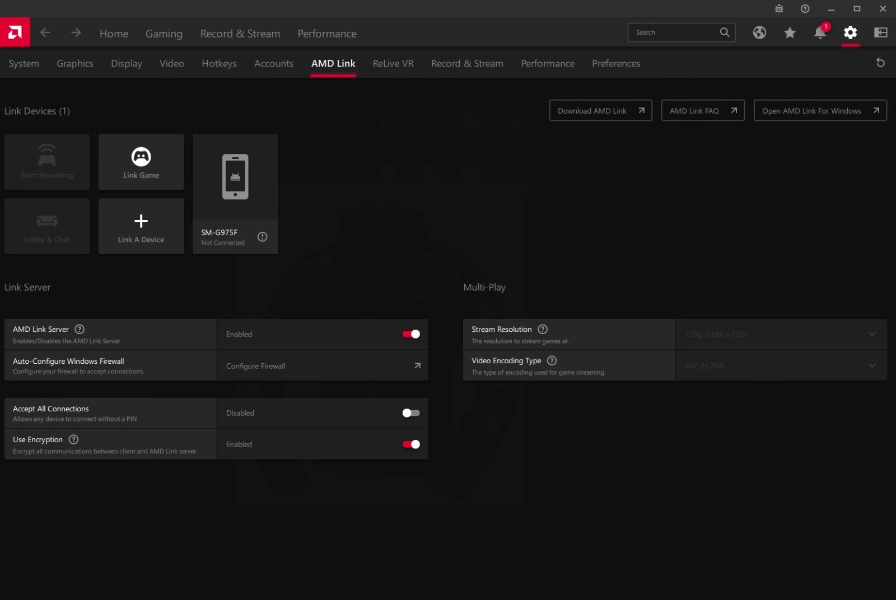Toggle Use Encryption switch

(411, 444)
